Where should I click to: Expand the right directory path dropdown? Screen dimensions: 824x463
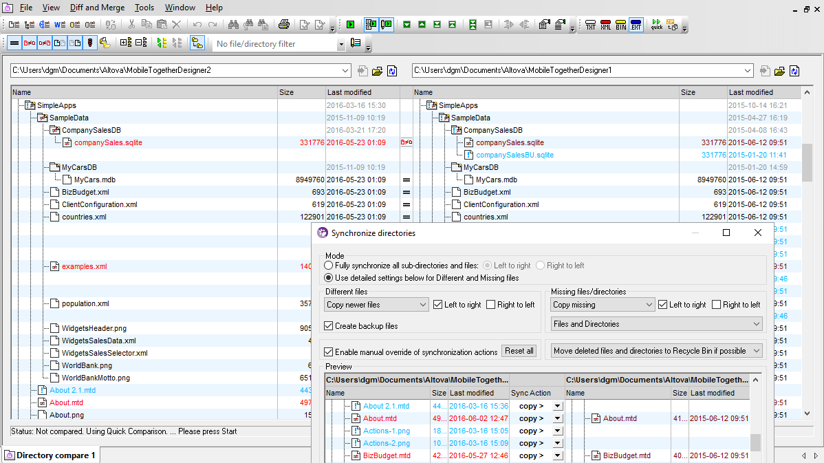coord(747,70)
